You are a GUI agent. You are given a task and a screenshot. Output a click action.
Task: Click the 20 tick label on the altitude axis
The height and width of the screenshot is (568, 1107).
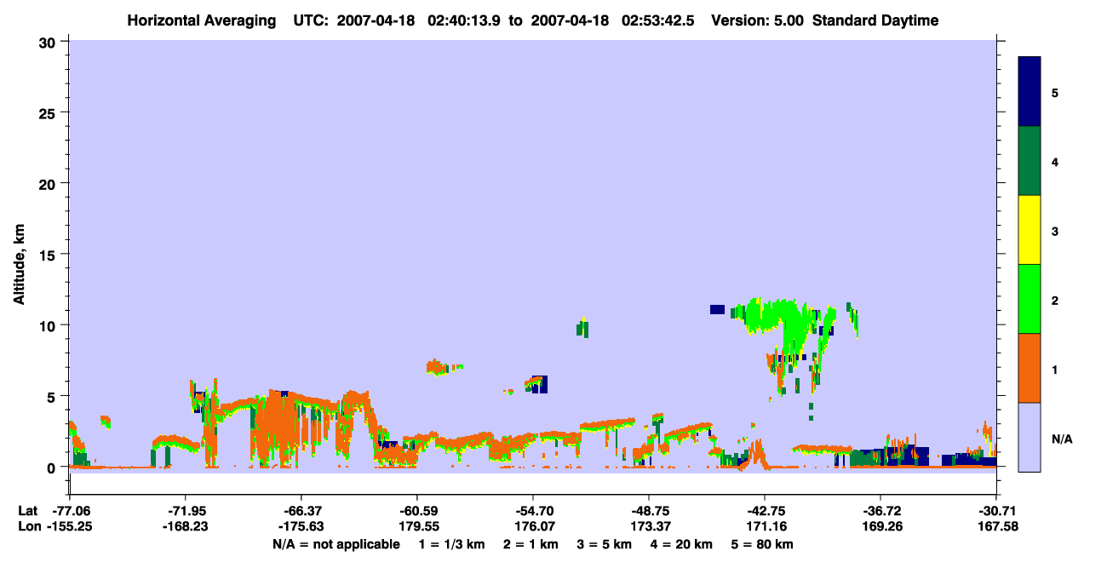[x=49, y=183]
